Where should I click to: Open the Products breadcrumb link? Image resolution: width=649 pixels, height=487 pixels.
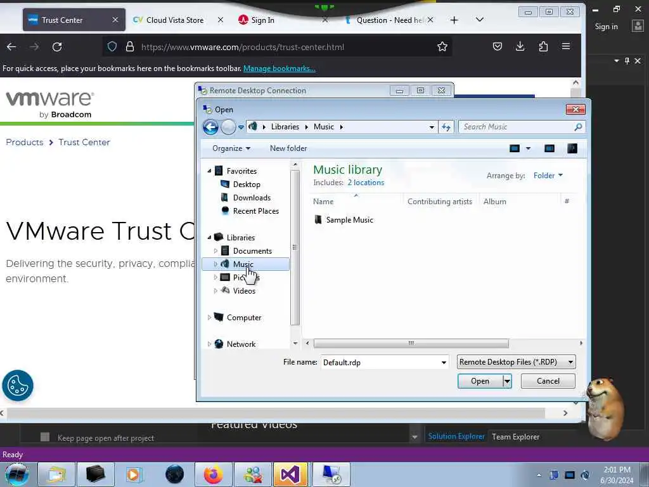click(x=25, y=142)
